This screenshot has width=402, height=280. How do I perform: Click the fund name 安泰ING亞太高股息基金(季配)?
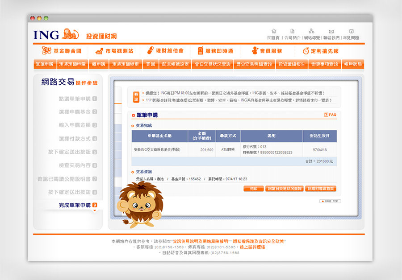coord(157,150)
